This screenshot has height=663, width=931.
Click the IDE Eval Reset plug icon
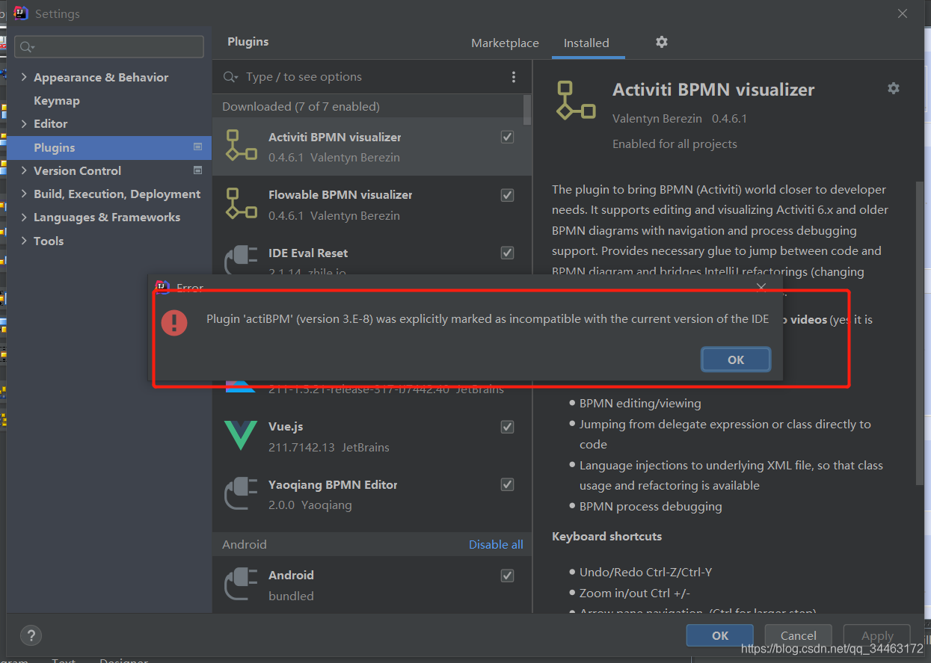tap(241, 259)
